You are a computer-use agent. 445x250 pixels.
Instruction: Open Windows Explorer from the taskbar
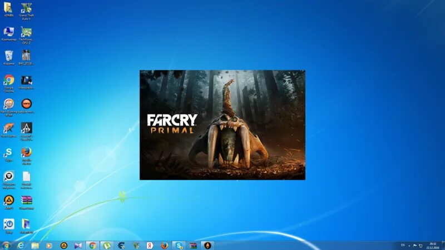click(x=35, y=246)
